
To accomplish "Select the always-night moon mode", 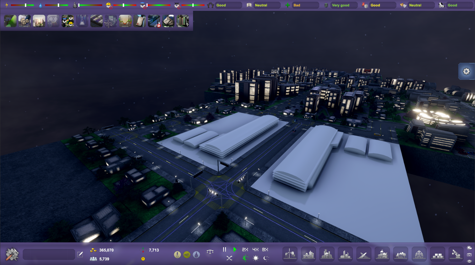I will point(266,258).
